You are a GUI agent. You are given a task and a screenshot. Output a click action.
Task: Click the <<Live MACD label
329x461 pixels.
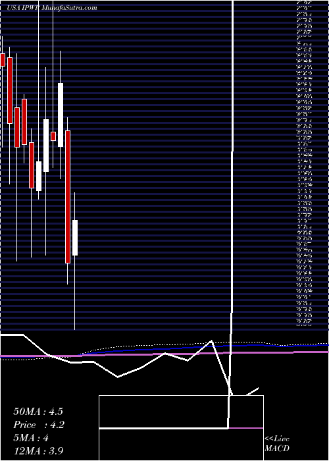pyautogui.click(x=277, y=444)
